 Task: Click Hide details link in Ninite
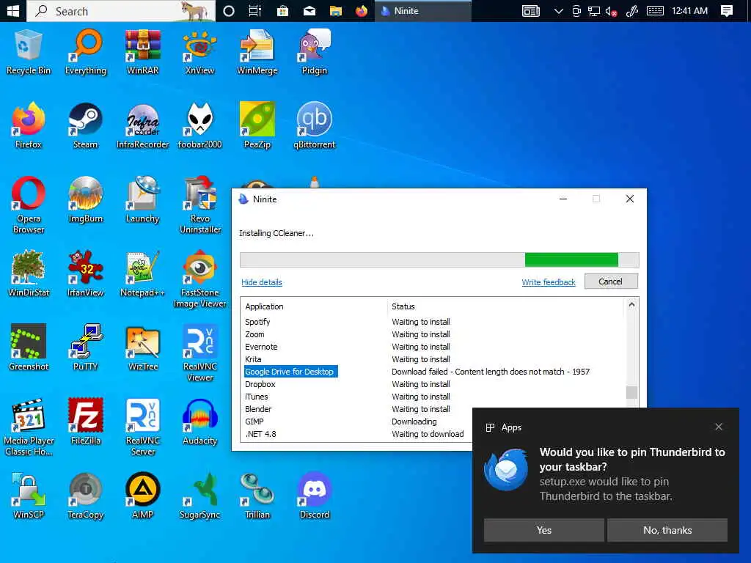click(x=262, y=282)
